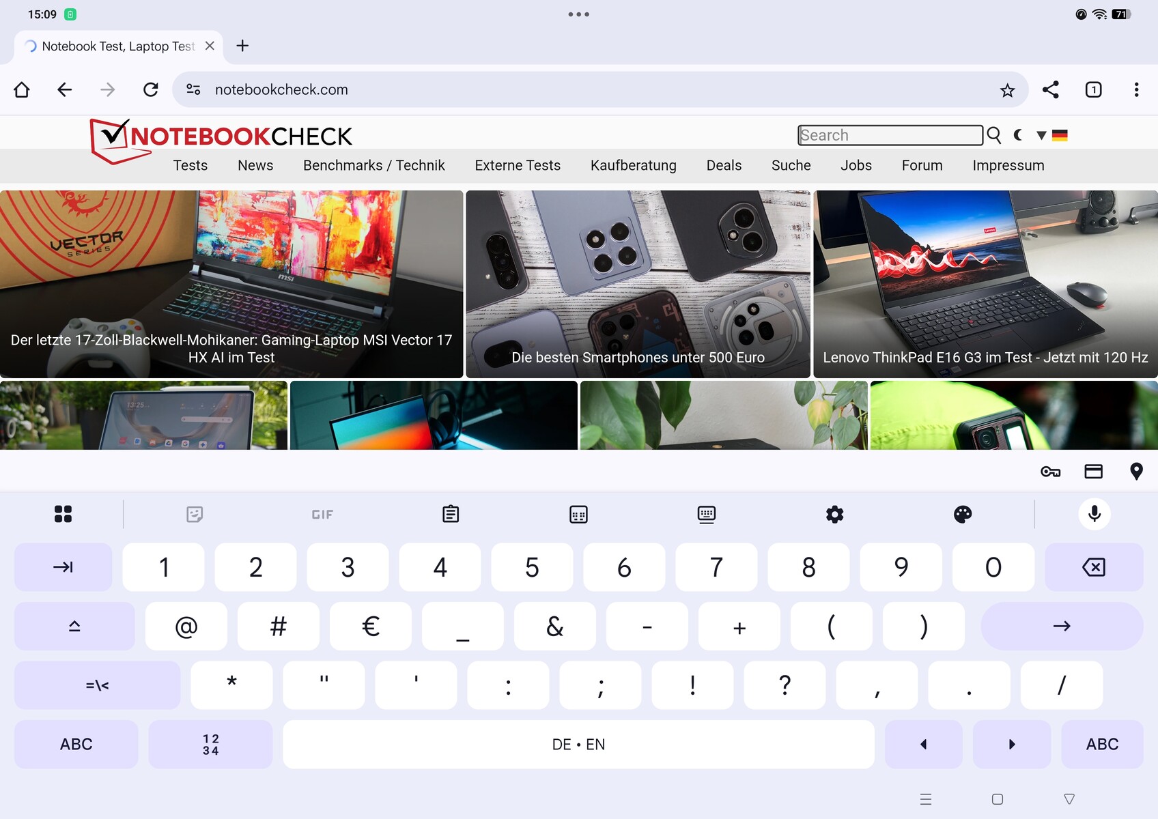Open the smartphones unter 500 Euro article

638,284
